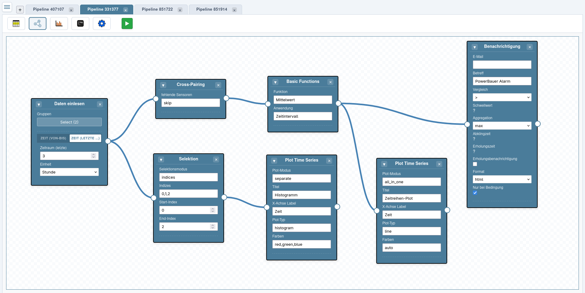
Task: Click the Funktion field showing Mittelwert
Action: click(303, 100)
